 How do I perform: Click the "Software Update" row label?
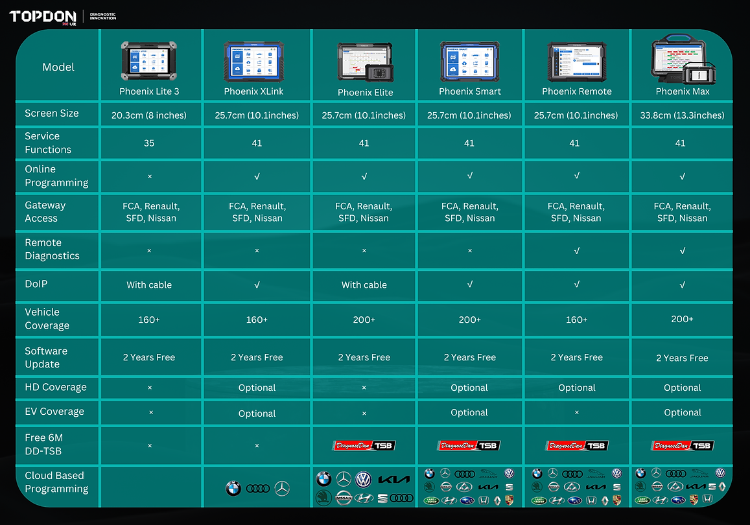click(46, 358)
